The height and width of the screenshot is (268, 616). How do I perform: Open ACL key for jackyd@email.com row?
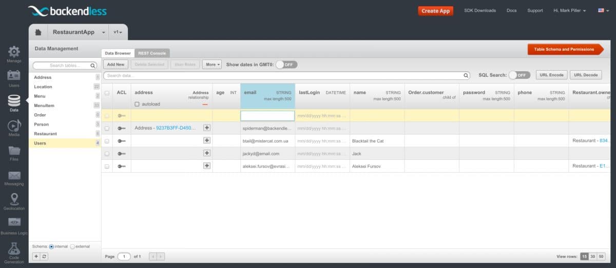122,153
